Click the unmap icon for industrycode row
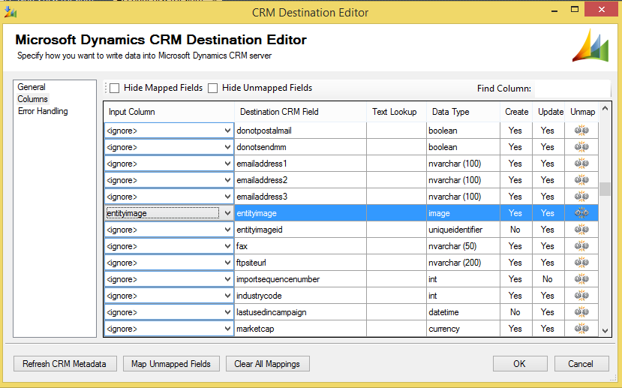This screenshot has height=388, width=622. pyautogui.click(x=581, y=296)
